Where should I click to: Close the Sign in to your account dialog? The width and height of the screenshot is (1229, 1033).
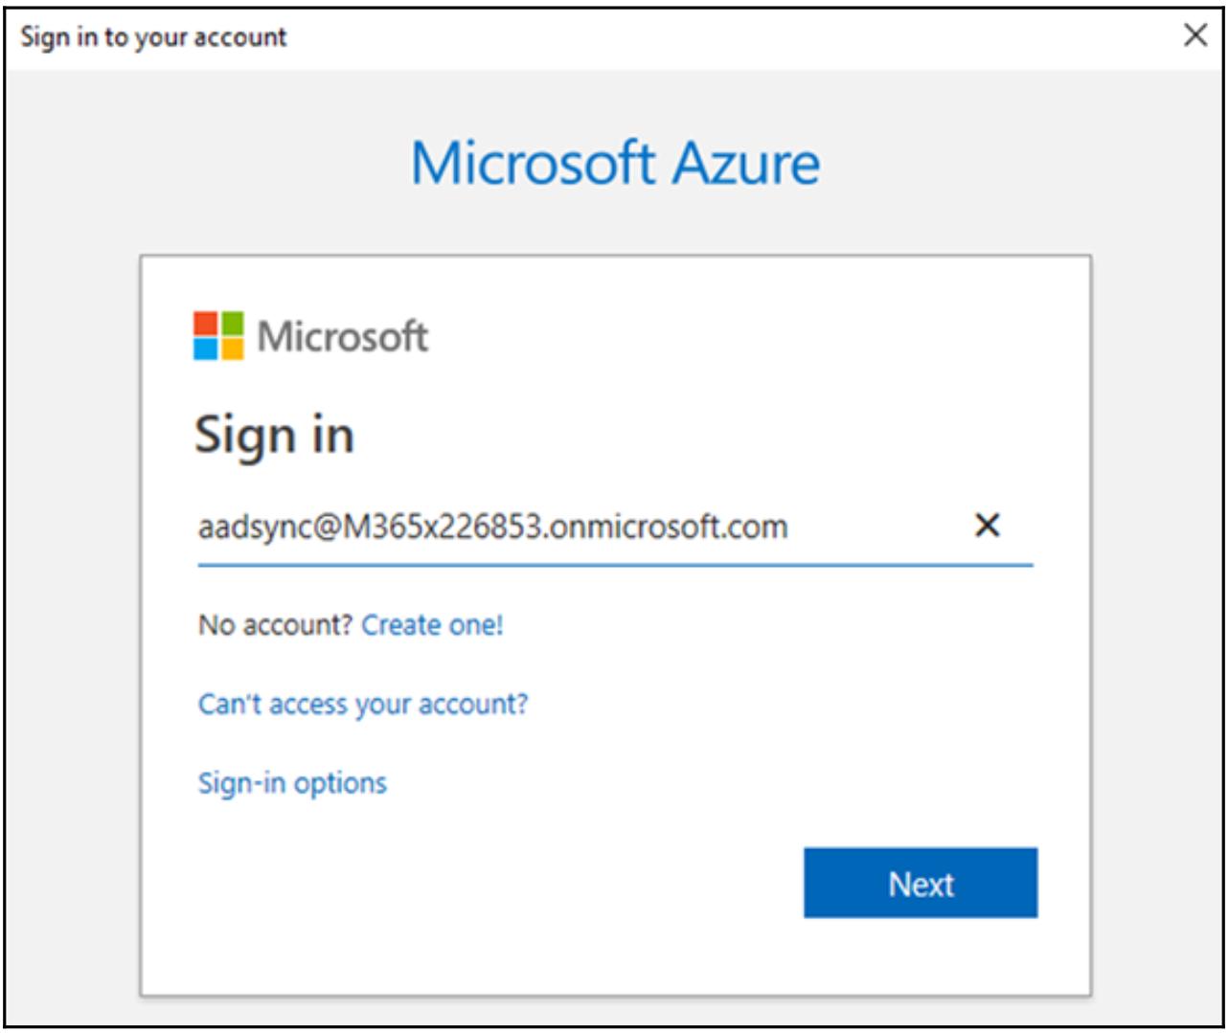(1195, 36)
